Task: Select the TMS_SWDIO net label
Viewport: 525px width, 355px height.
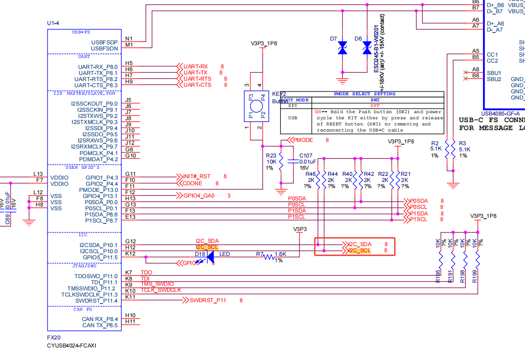Action: (157, 284)
